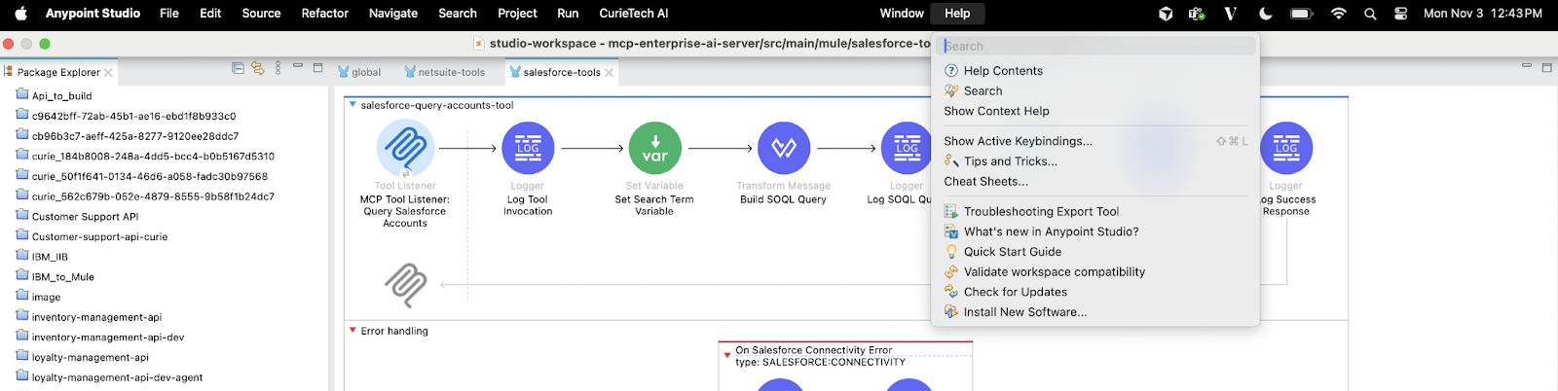The width and height of the screenshot is (1558, 391).
Task: Open Package Explorer view menu icon
Action: (278, 68)
